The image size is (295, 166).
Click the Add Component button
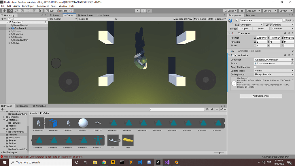coord(261,96)
